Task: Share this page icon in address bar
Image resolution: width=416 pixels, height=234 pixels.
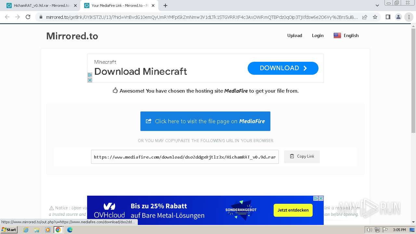Action: pos(365,17)
